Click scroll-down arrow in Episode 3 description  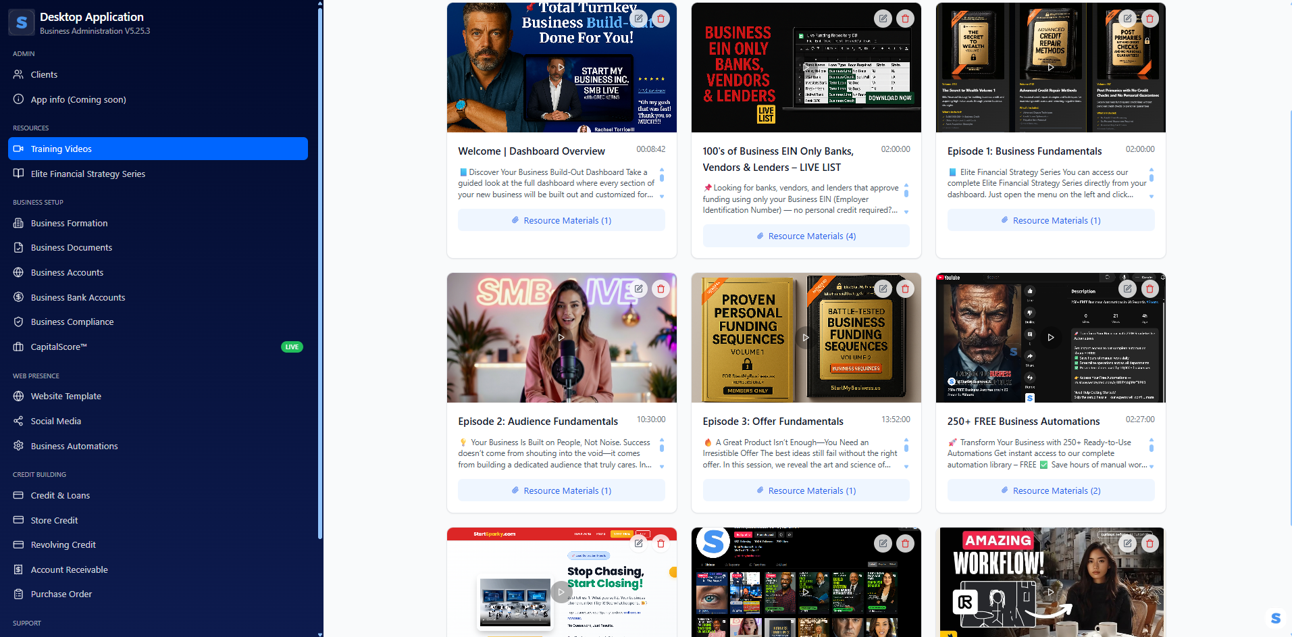pyautogui.click(x=906, y=467)
